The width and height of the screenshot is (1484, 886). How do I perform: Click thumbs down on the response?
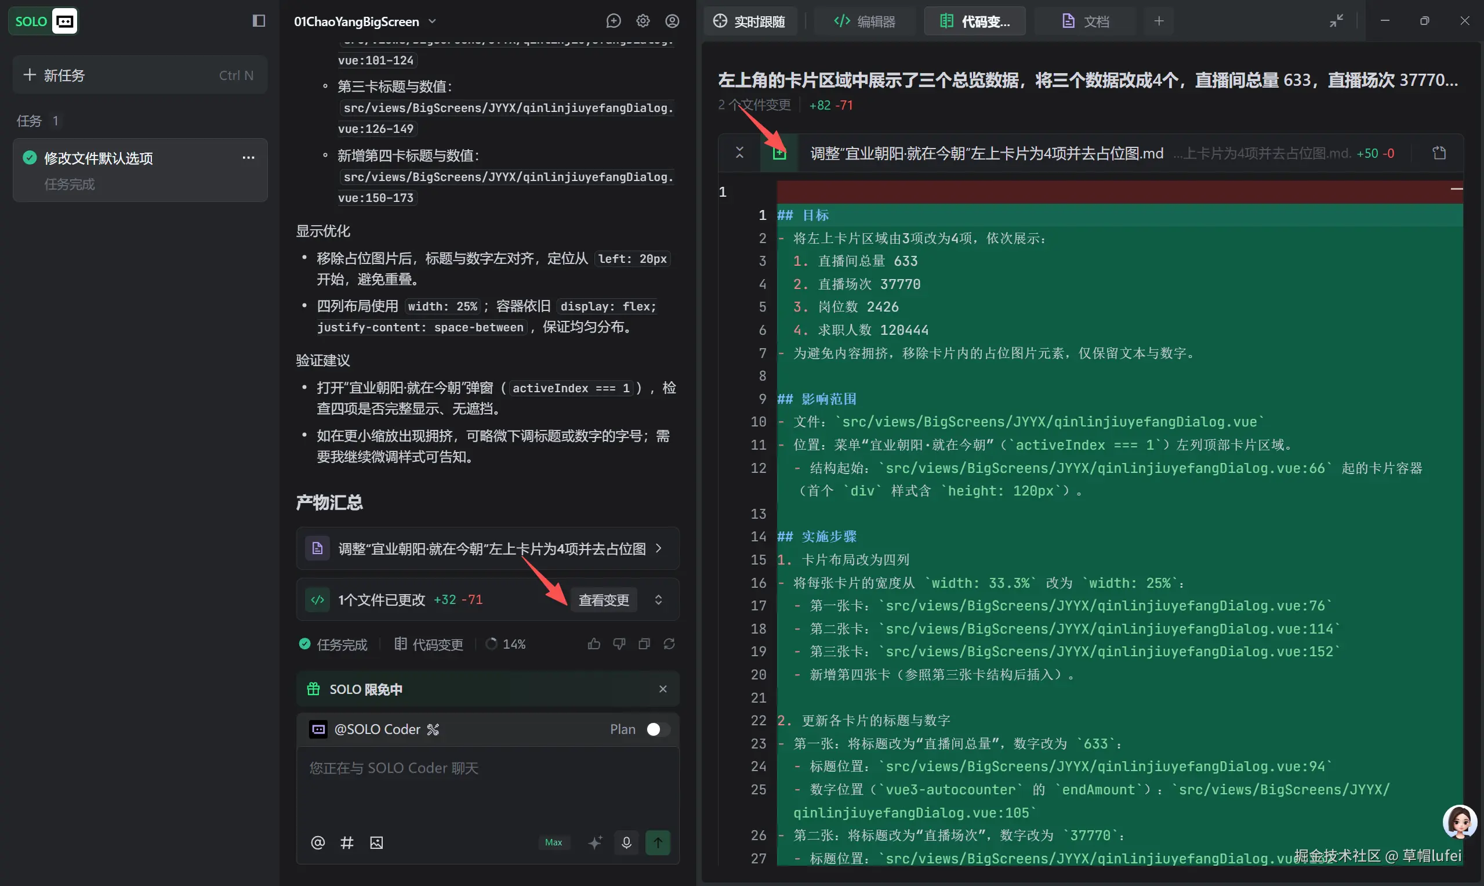(619, 643)
